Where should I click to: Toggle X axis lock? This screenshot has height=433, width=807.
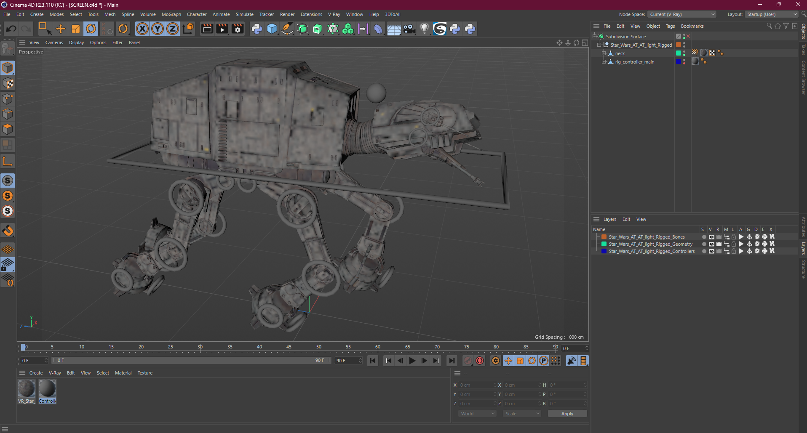tap(142, 29)
